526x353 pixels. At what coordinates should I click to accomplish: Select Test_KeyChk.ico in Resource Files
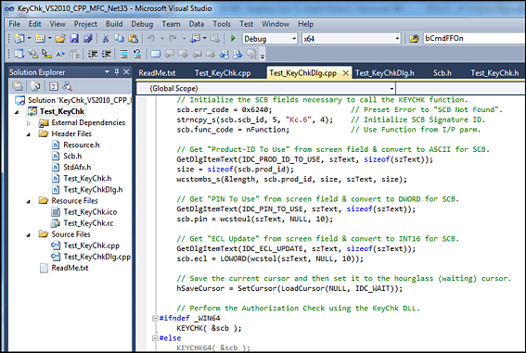(x=90, y=212)
